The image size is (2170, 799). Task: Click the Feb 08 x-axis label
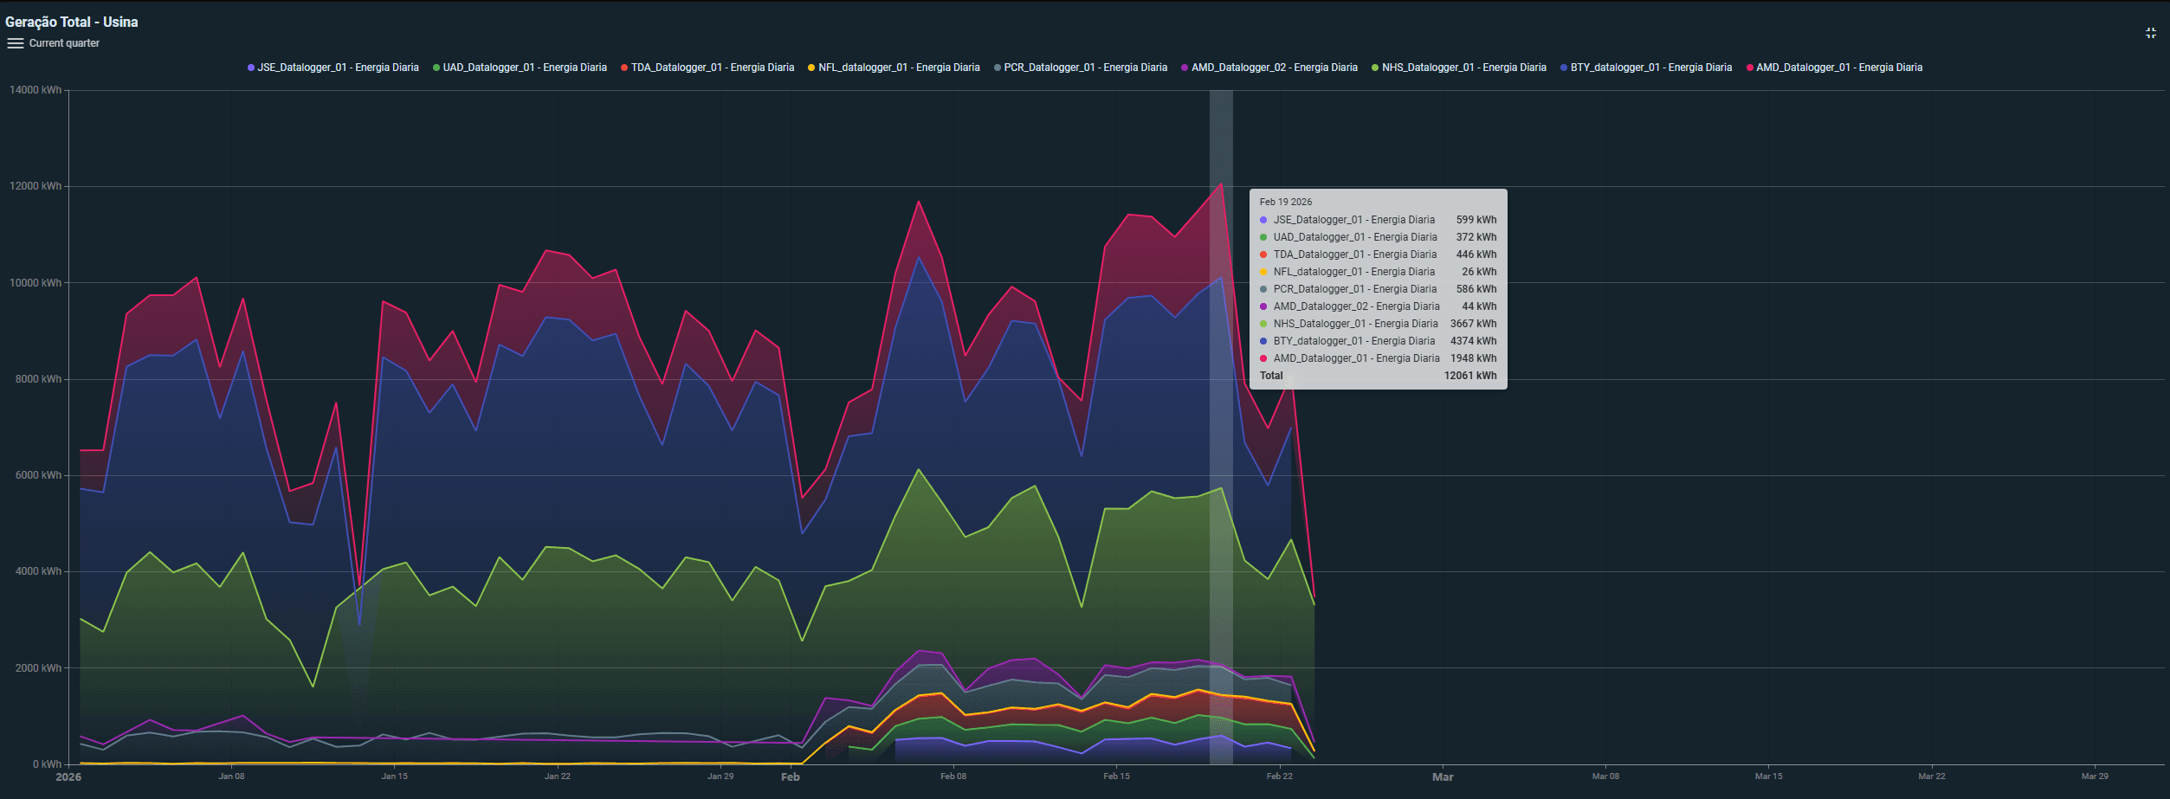(x=953, y=776)
